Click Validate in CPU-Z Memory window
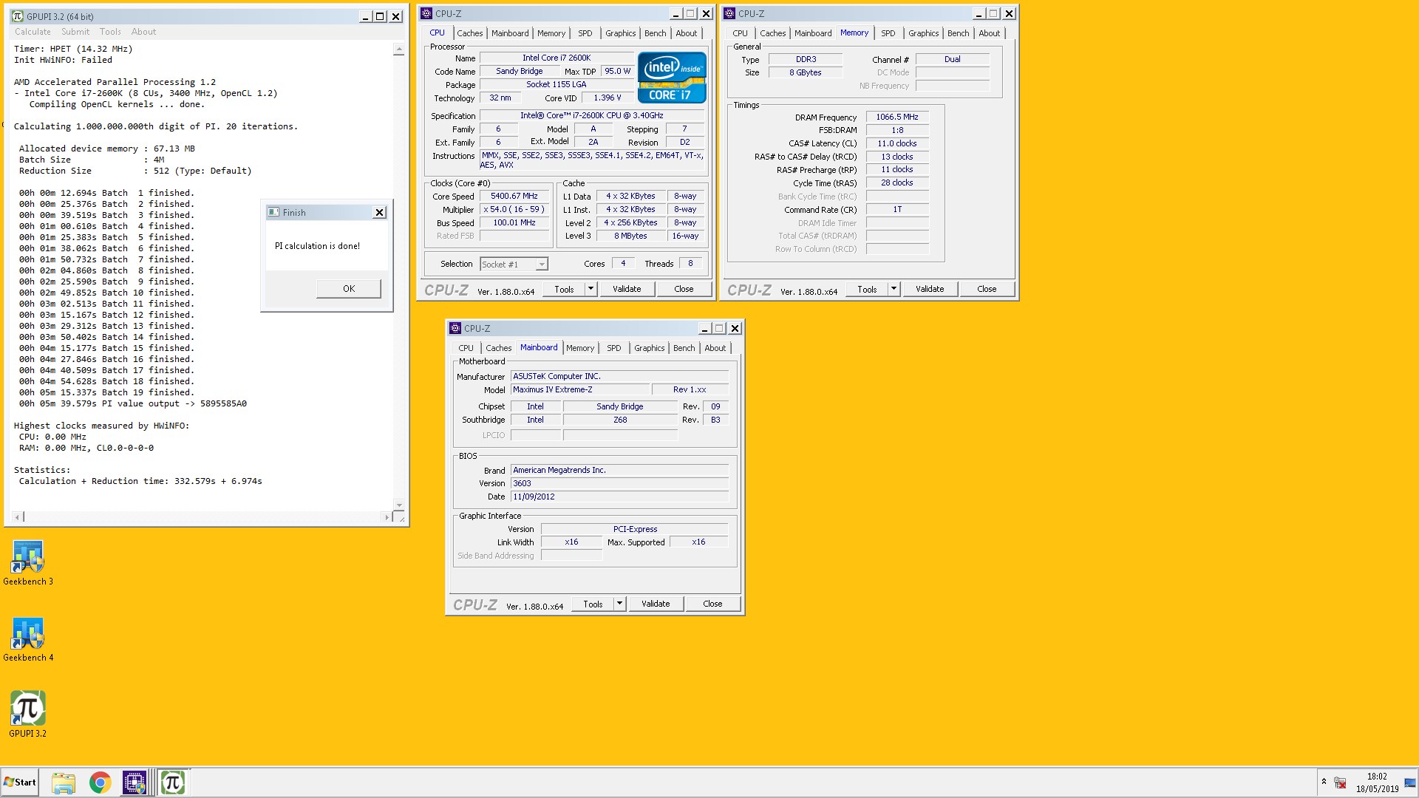The height and width of the screenshot is (798, 1419). 930,289
